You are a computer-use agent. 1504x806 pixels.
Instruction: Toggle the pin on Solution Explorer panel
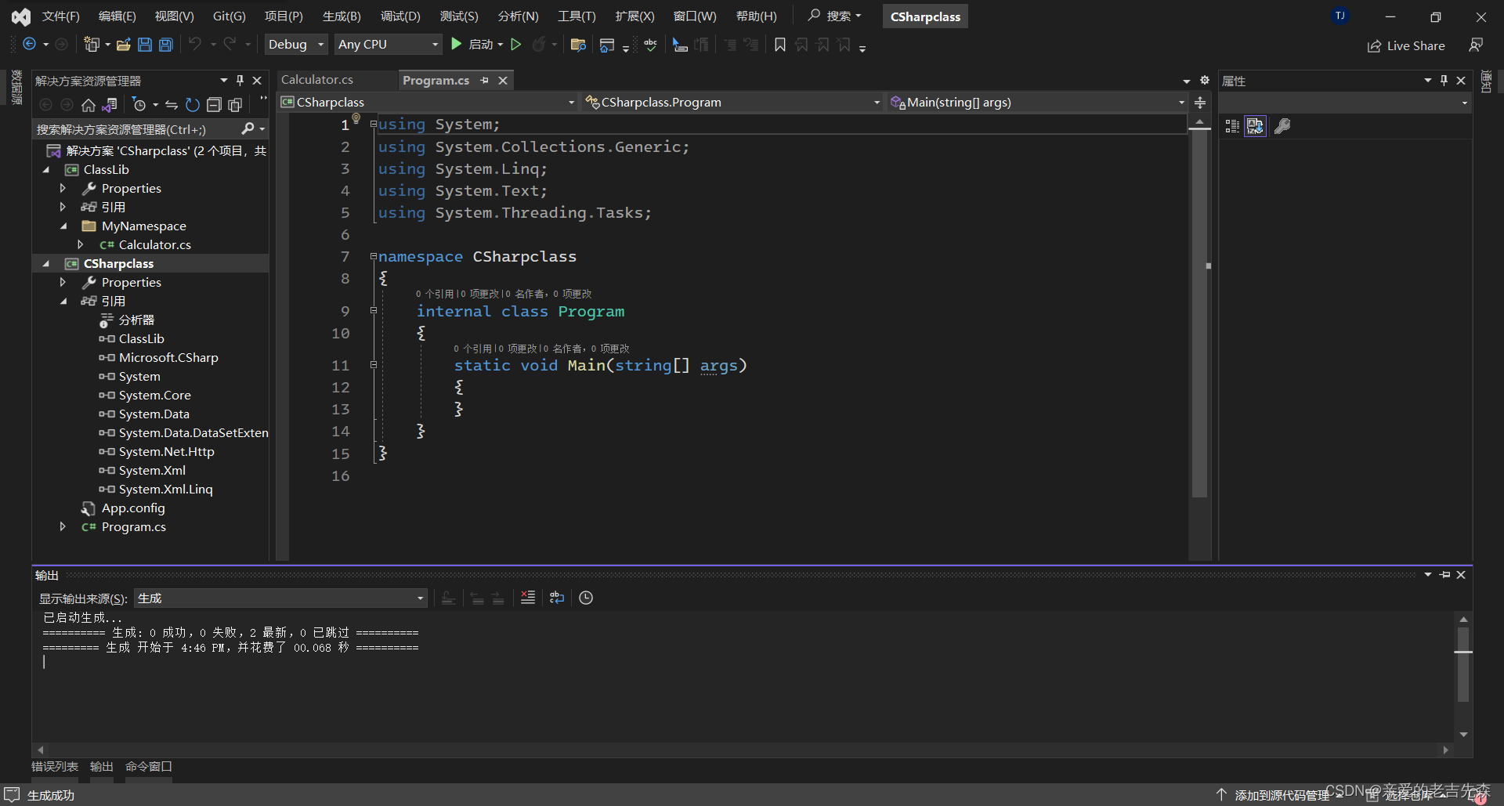[x=240, y=80]
